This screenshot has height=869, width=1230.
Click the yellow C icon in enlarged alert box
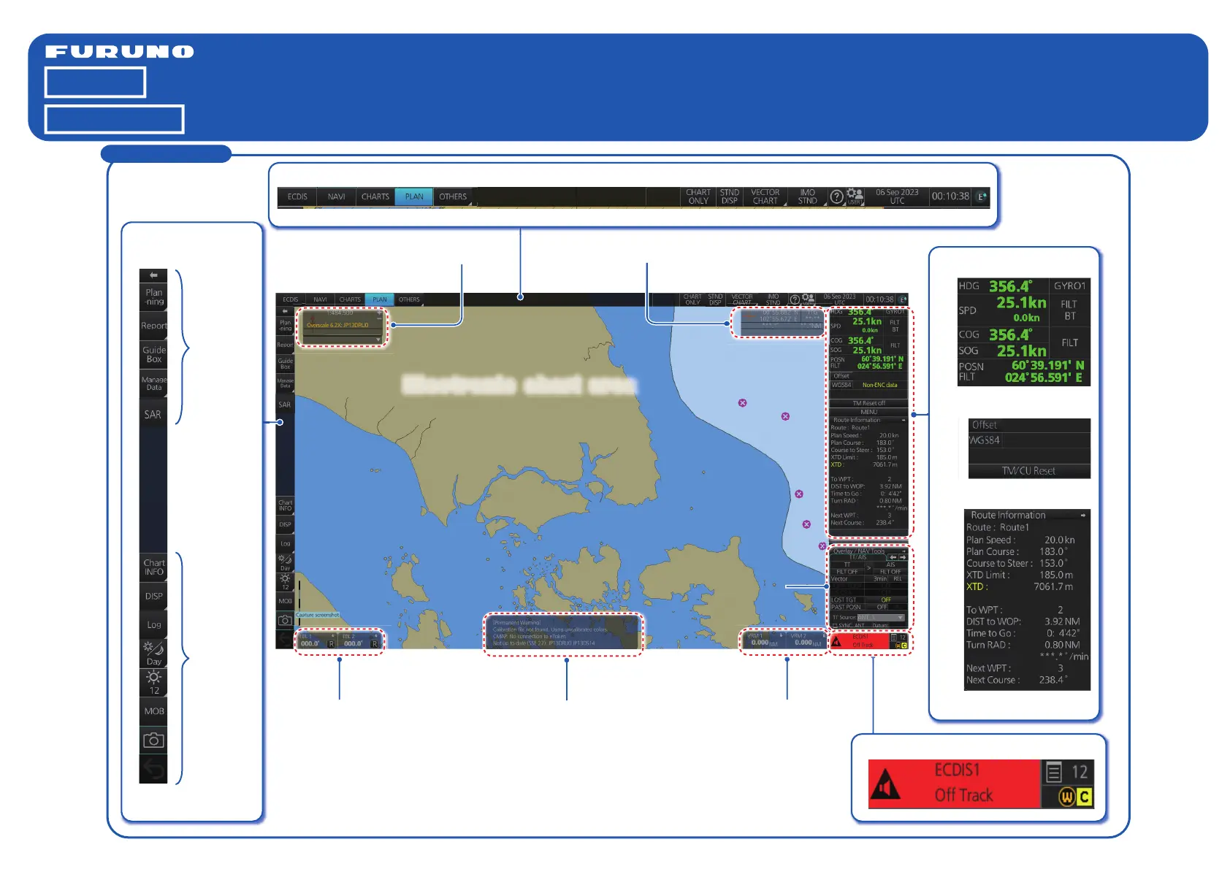[x=1084, y=797]
